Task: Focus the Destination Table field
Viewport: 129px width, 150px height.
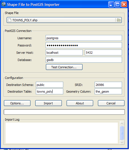Action: (50, 92)
